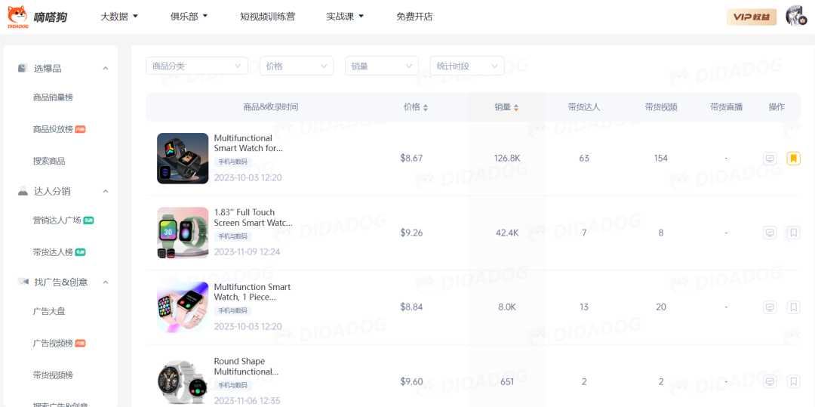Click the black smart watch product thumbnail
Image resolution: width=815 pixels, height=407 pixels.
[x=183, y=159]
